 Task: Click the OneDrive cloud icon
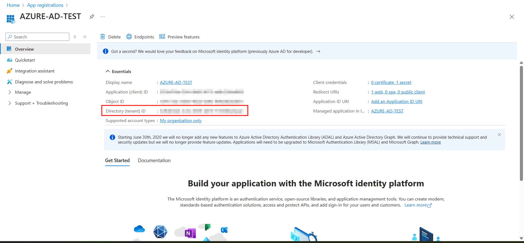coord(139,229)
